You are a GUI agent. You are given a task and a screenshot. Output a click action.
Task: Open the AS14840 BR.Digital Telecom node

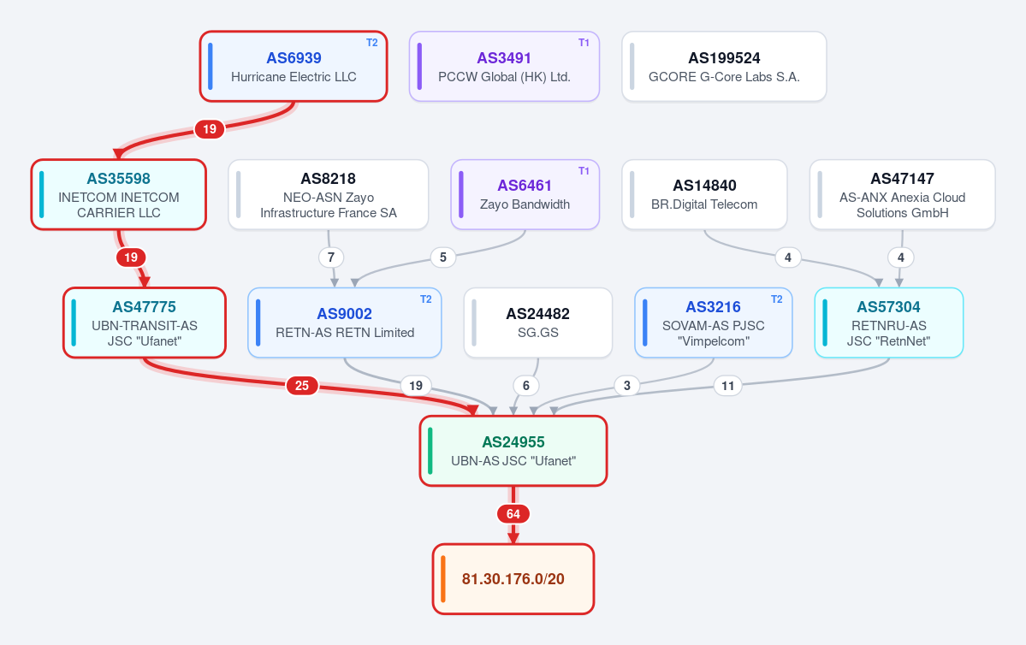point(704,195)
